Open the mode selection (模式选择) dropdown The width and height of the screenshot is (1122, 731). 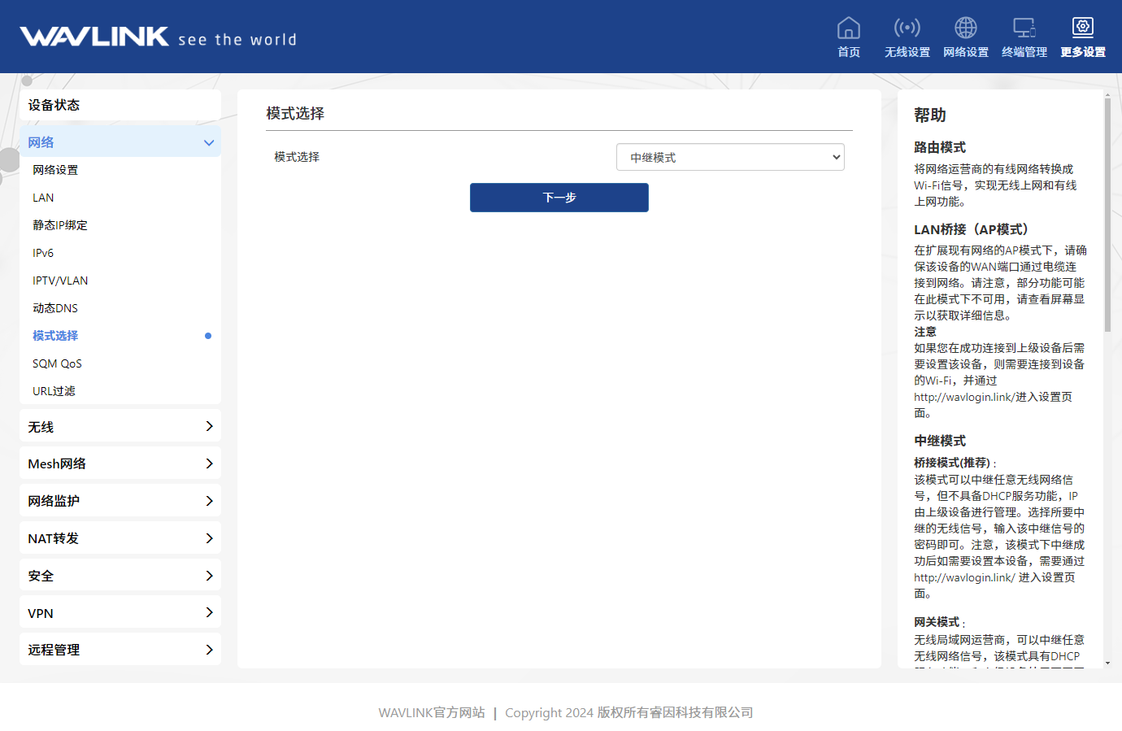tap(730, 157)
